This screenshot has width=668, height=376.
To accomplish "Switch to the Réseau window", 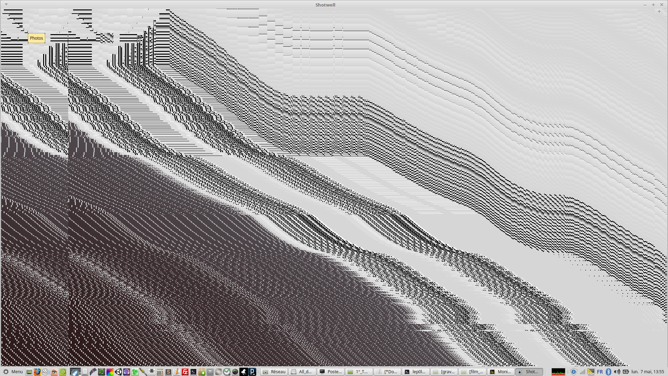I will pyautogui.click(x=274, y=372).
